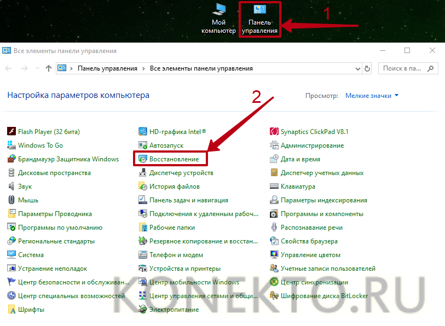This screenshot has width=445, height=326.
Task: Open the Диспетчер устройств link
Action: pos(181,173)
